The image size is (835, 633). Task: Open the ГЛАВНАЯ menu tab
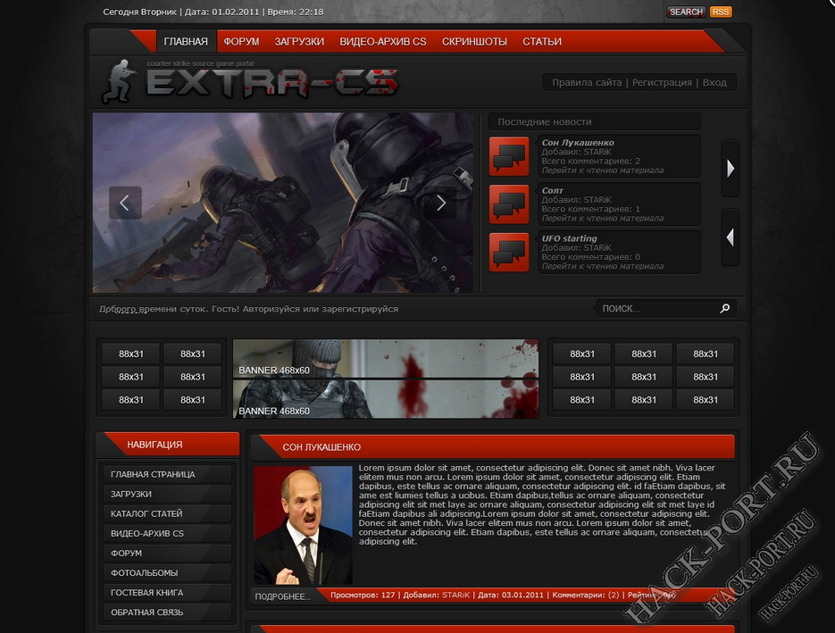click(186, 42)
